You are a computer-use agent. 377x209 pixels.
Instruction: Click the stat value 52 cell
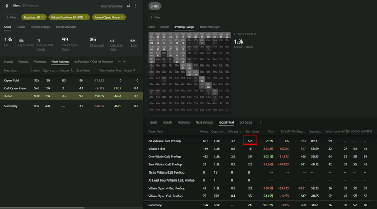point(250,140)
